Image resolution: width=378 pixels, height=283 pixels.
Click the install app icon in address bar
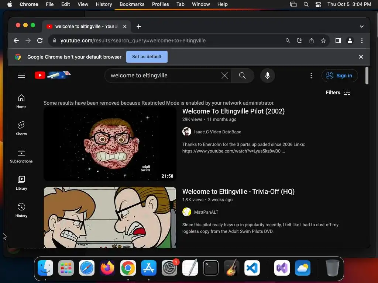tap(299, 41)
